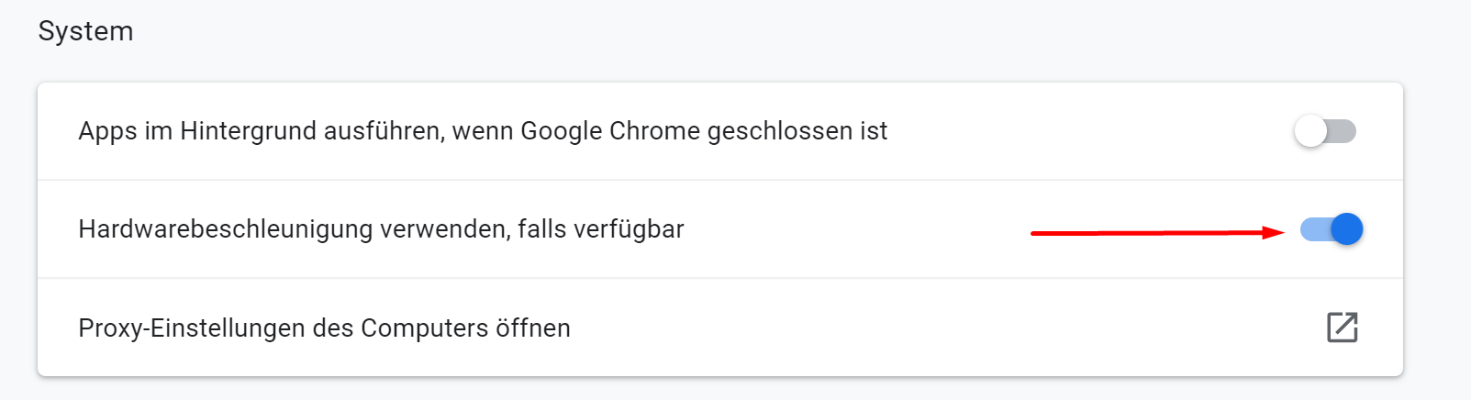Disable the Hardwarebeschleunigung toggle
Viewport: 1471px width, 400px height.
pos(1332,228)
